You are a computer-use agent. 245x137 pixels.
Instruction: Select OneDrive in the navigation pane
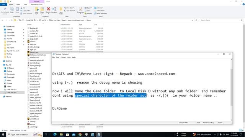pos(9,61)
